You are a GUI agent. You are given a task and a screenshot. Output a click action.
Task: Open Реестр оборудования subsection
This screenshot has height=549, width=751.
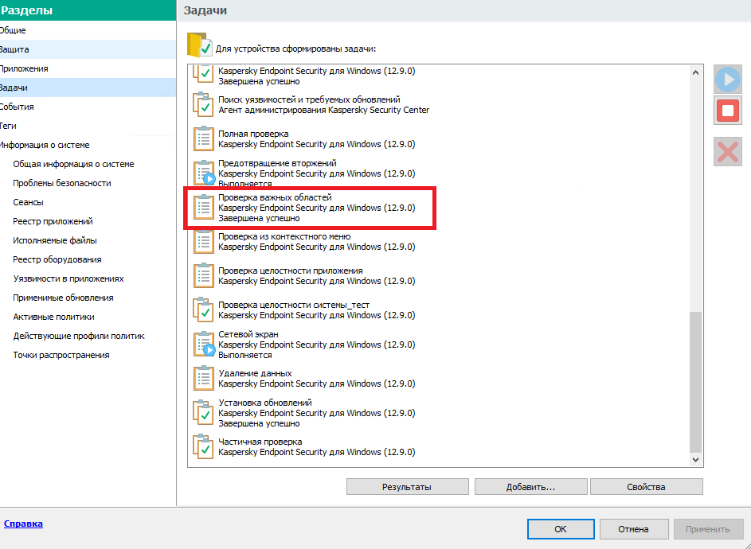click(57, 260)
